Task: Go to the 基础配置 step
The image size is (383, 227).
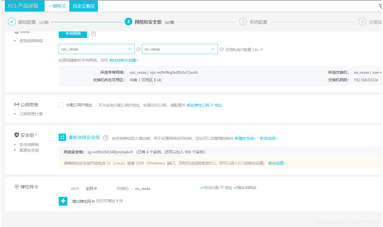Action: click(27, 22)
